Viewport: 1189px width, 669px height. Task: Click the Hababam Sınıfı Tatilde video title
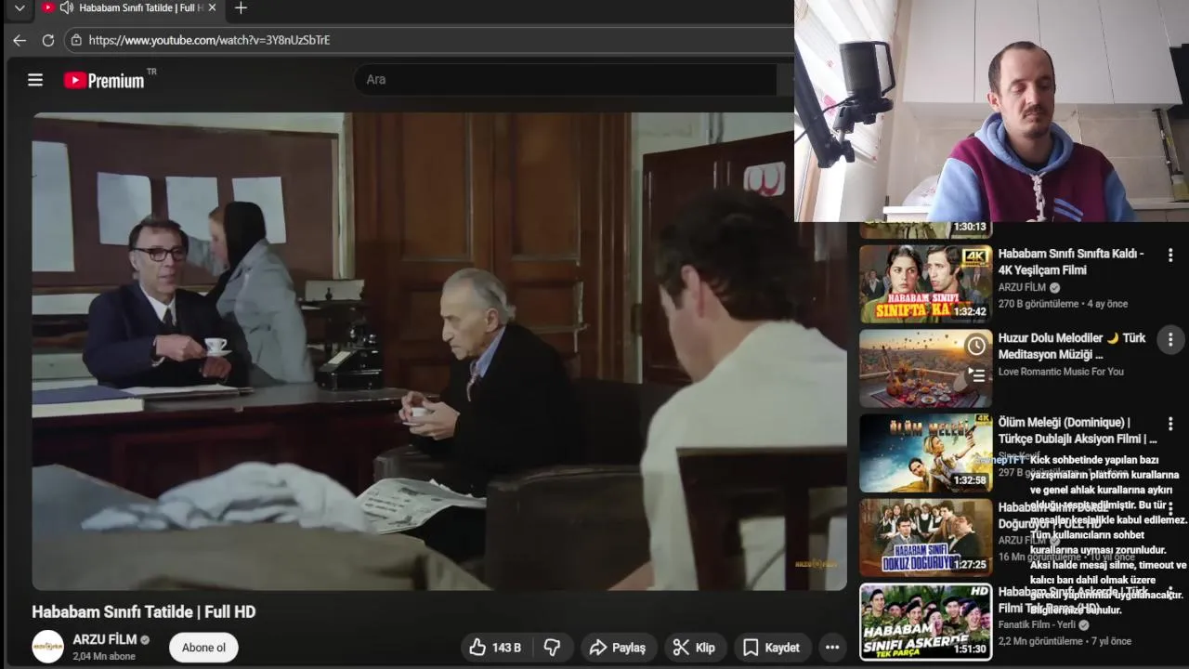[x=144, y=611]
